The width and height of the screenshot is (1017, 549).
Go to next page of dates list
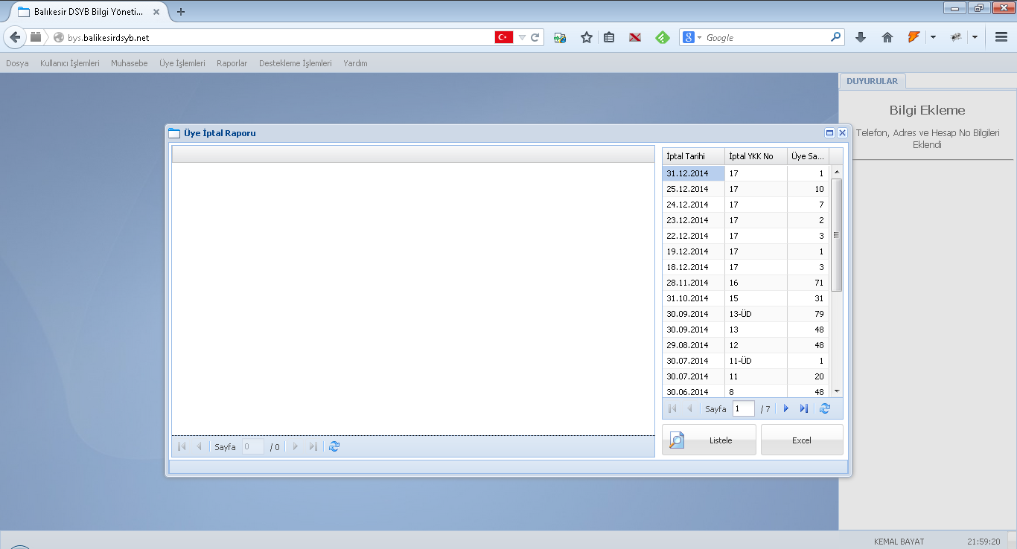pos(785,408)
